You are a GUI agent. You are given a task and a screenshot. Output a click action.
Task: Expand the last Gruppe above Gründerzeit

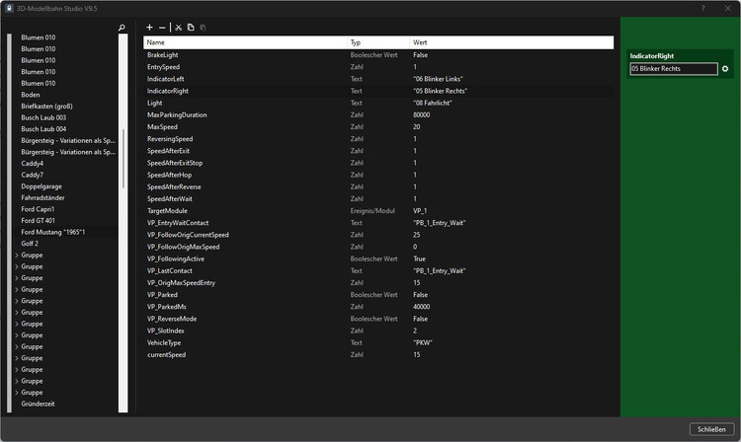tap(16, 393)
